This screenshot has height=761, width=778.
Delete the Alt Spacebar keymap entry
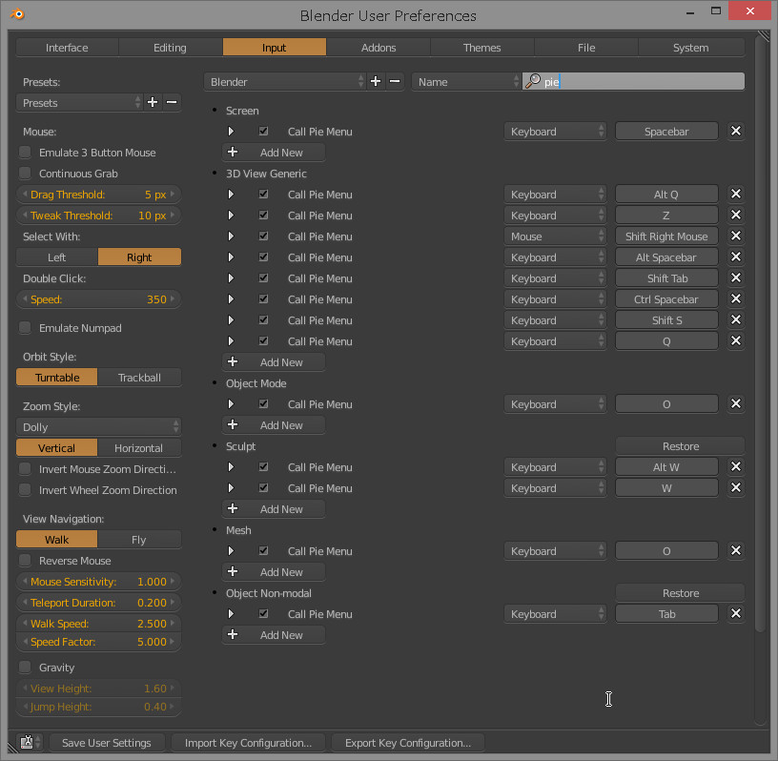pos(736,257)
